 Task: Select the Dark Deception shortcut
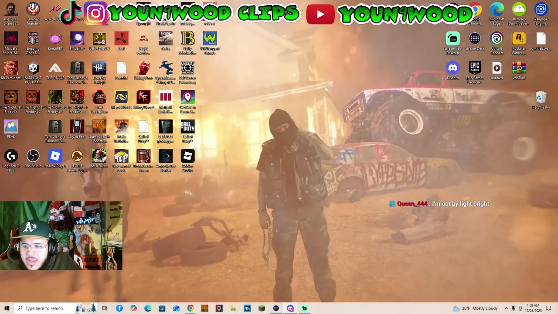[99, 102]
